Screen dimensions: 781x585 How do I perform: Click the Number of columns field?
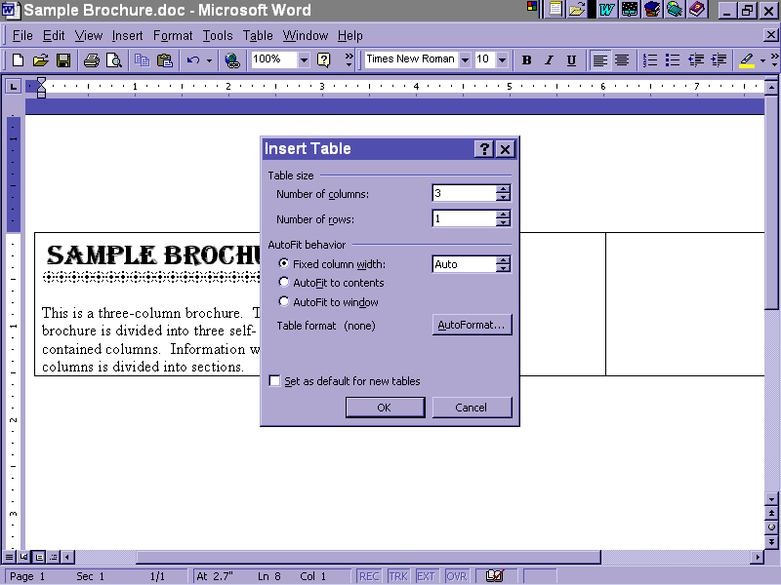tap(464, 194)
